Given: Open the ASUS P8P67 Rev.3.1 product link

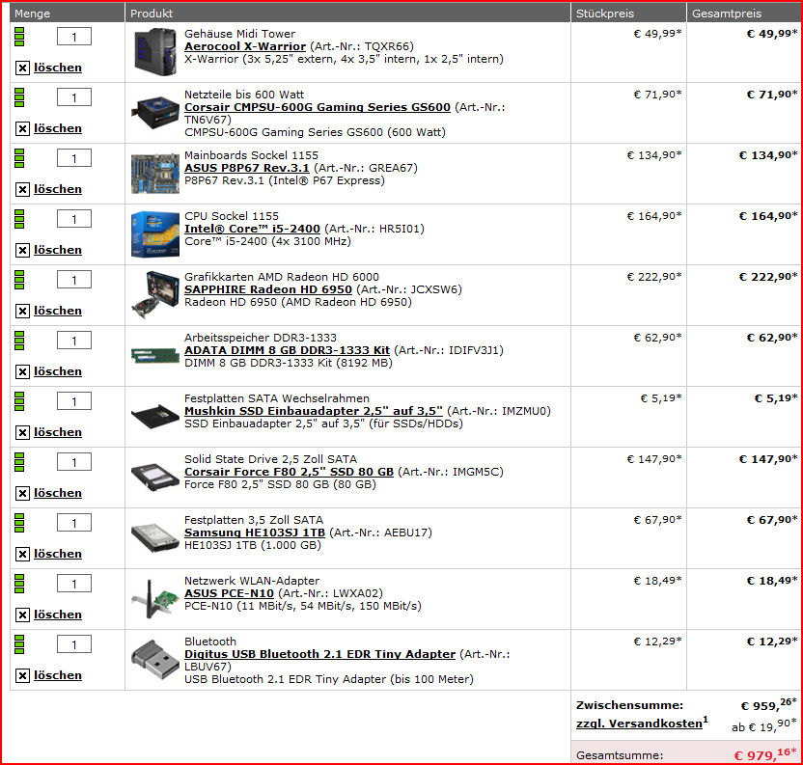Looking at the screenshot, I should pos(247,168).
